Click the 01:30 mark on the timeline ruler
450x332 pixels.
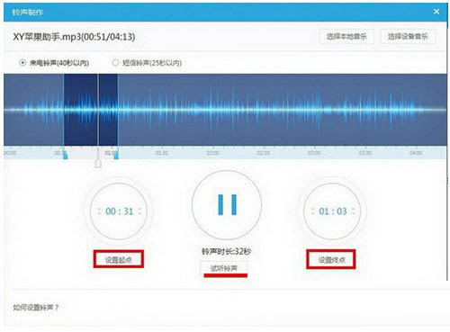click(162, 153)
